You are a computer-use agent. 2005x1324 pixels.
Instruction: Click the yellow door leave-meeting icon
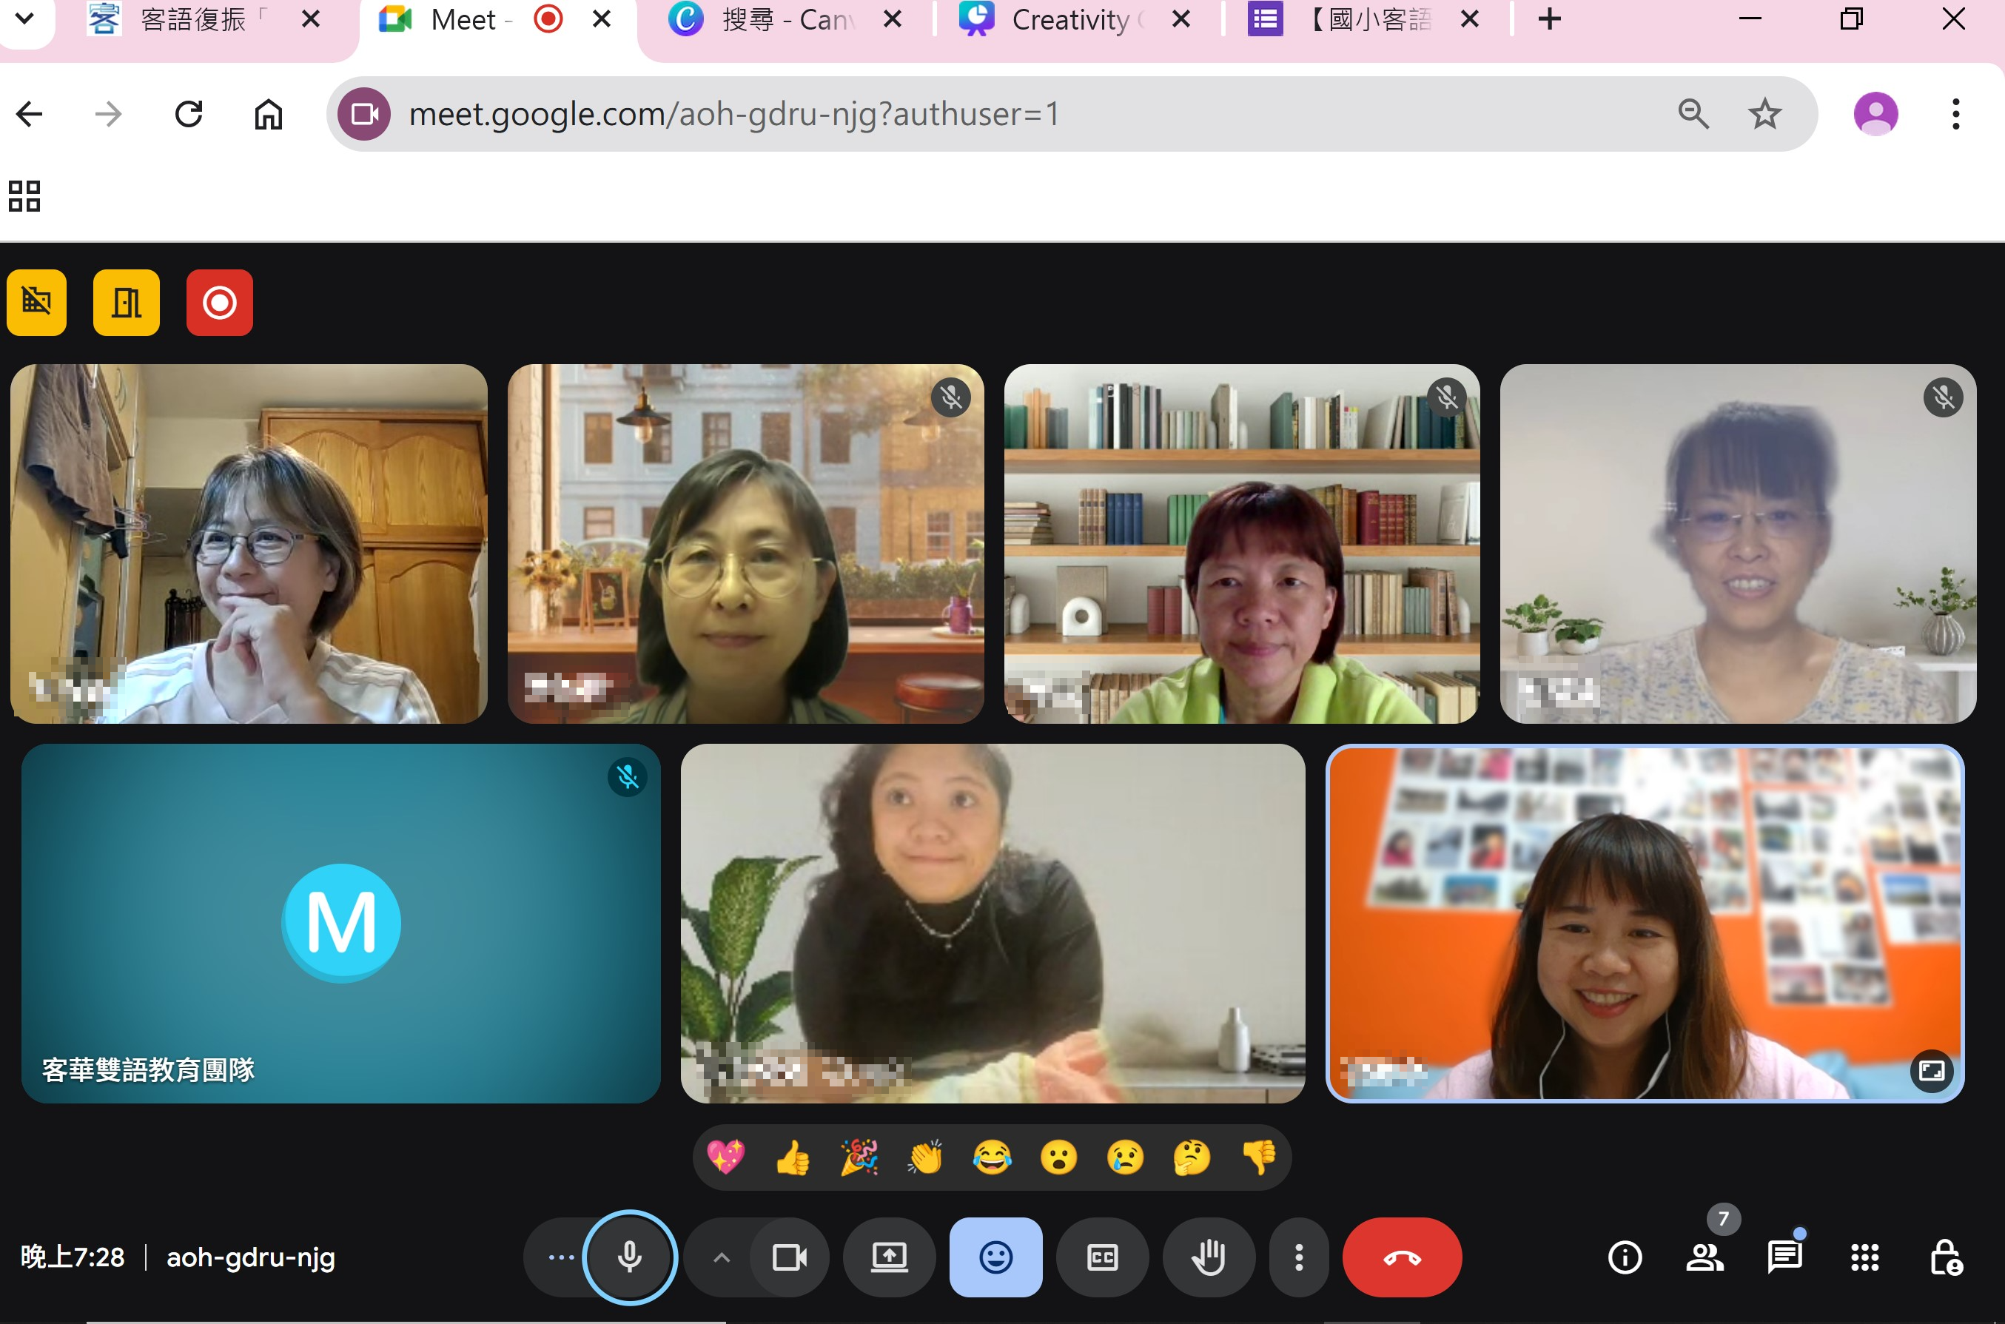[x=126, y=302]
